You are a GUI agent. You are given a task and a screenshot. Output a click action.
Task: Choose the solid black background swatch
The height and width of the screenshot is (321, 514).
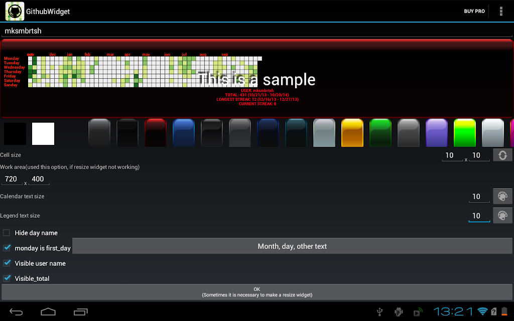point(15,133)
